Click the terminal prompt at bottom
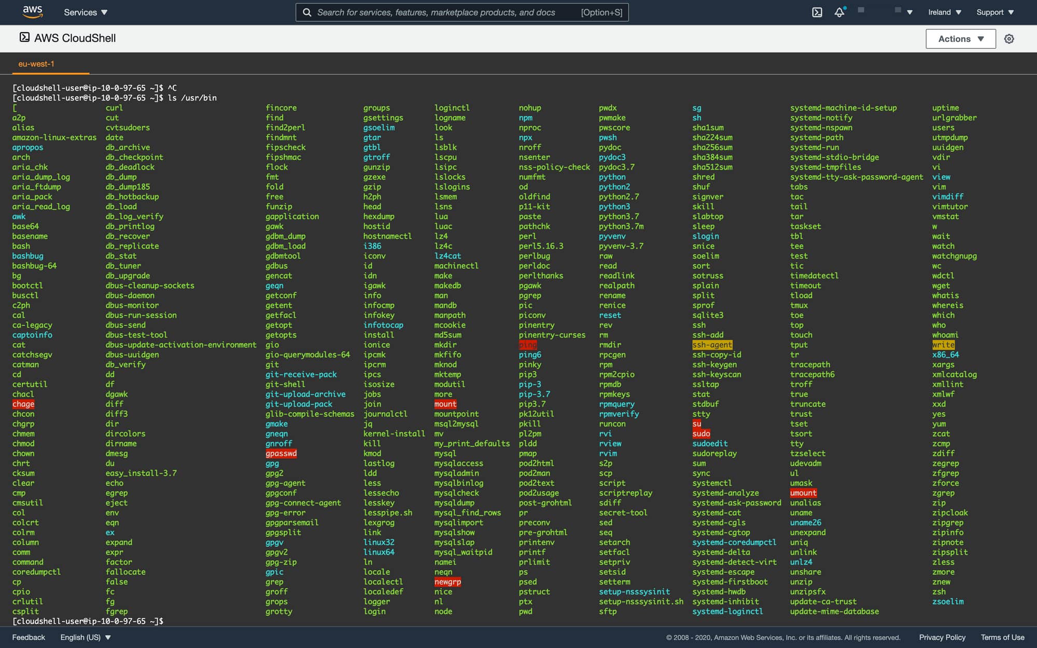 tap(88, 621)
